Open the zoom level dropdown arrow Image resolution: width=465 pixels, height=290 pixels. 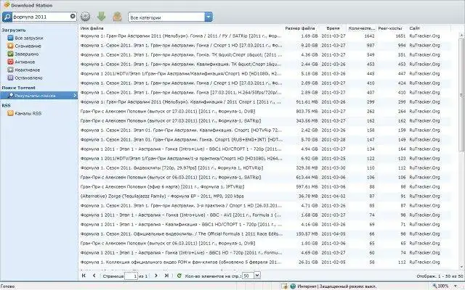click(456, 286)
